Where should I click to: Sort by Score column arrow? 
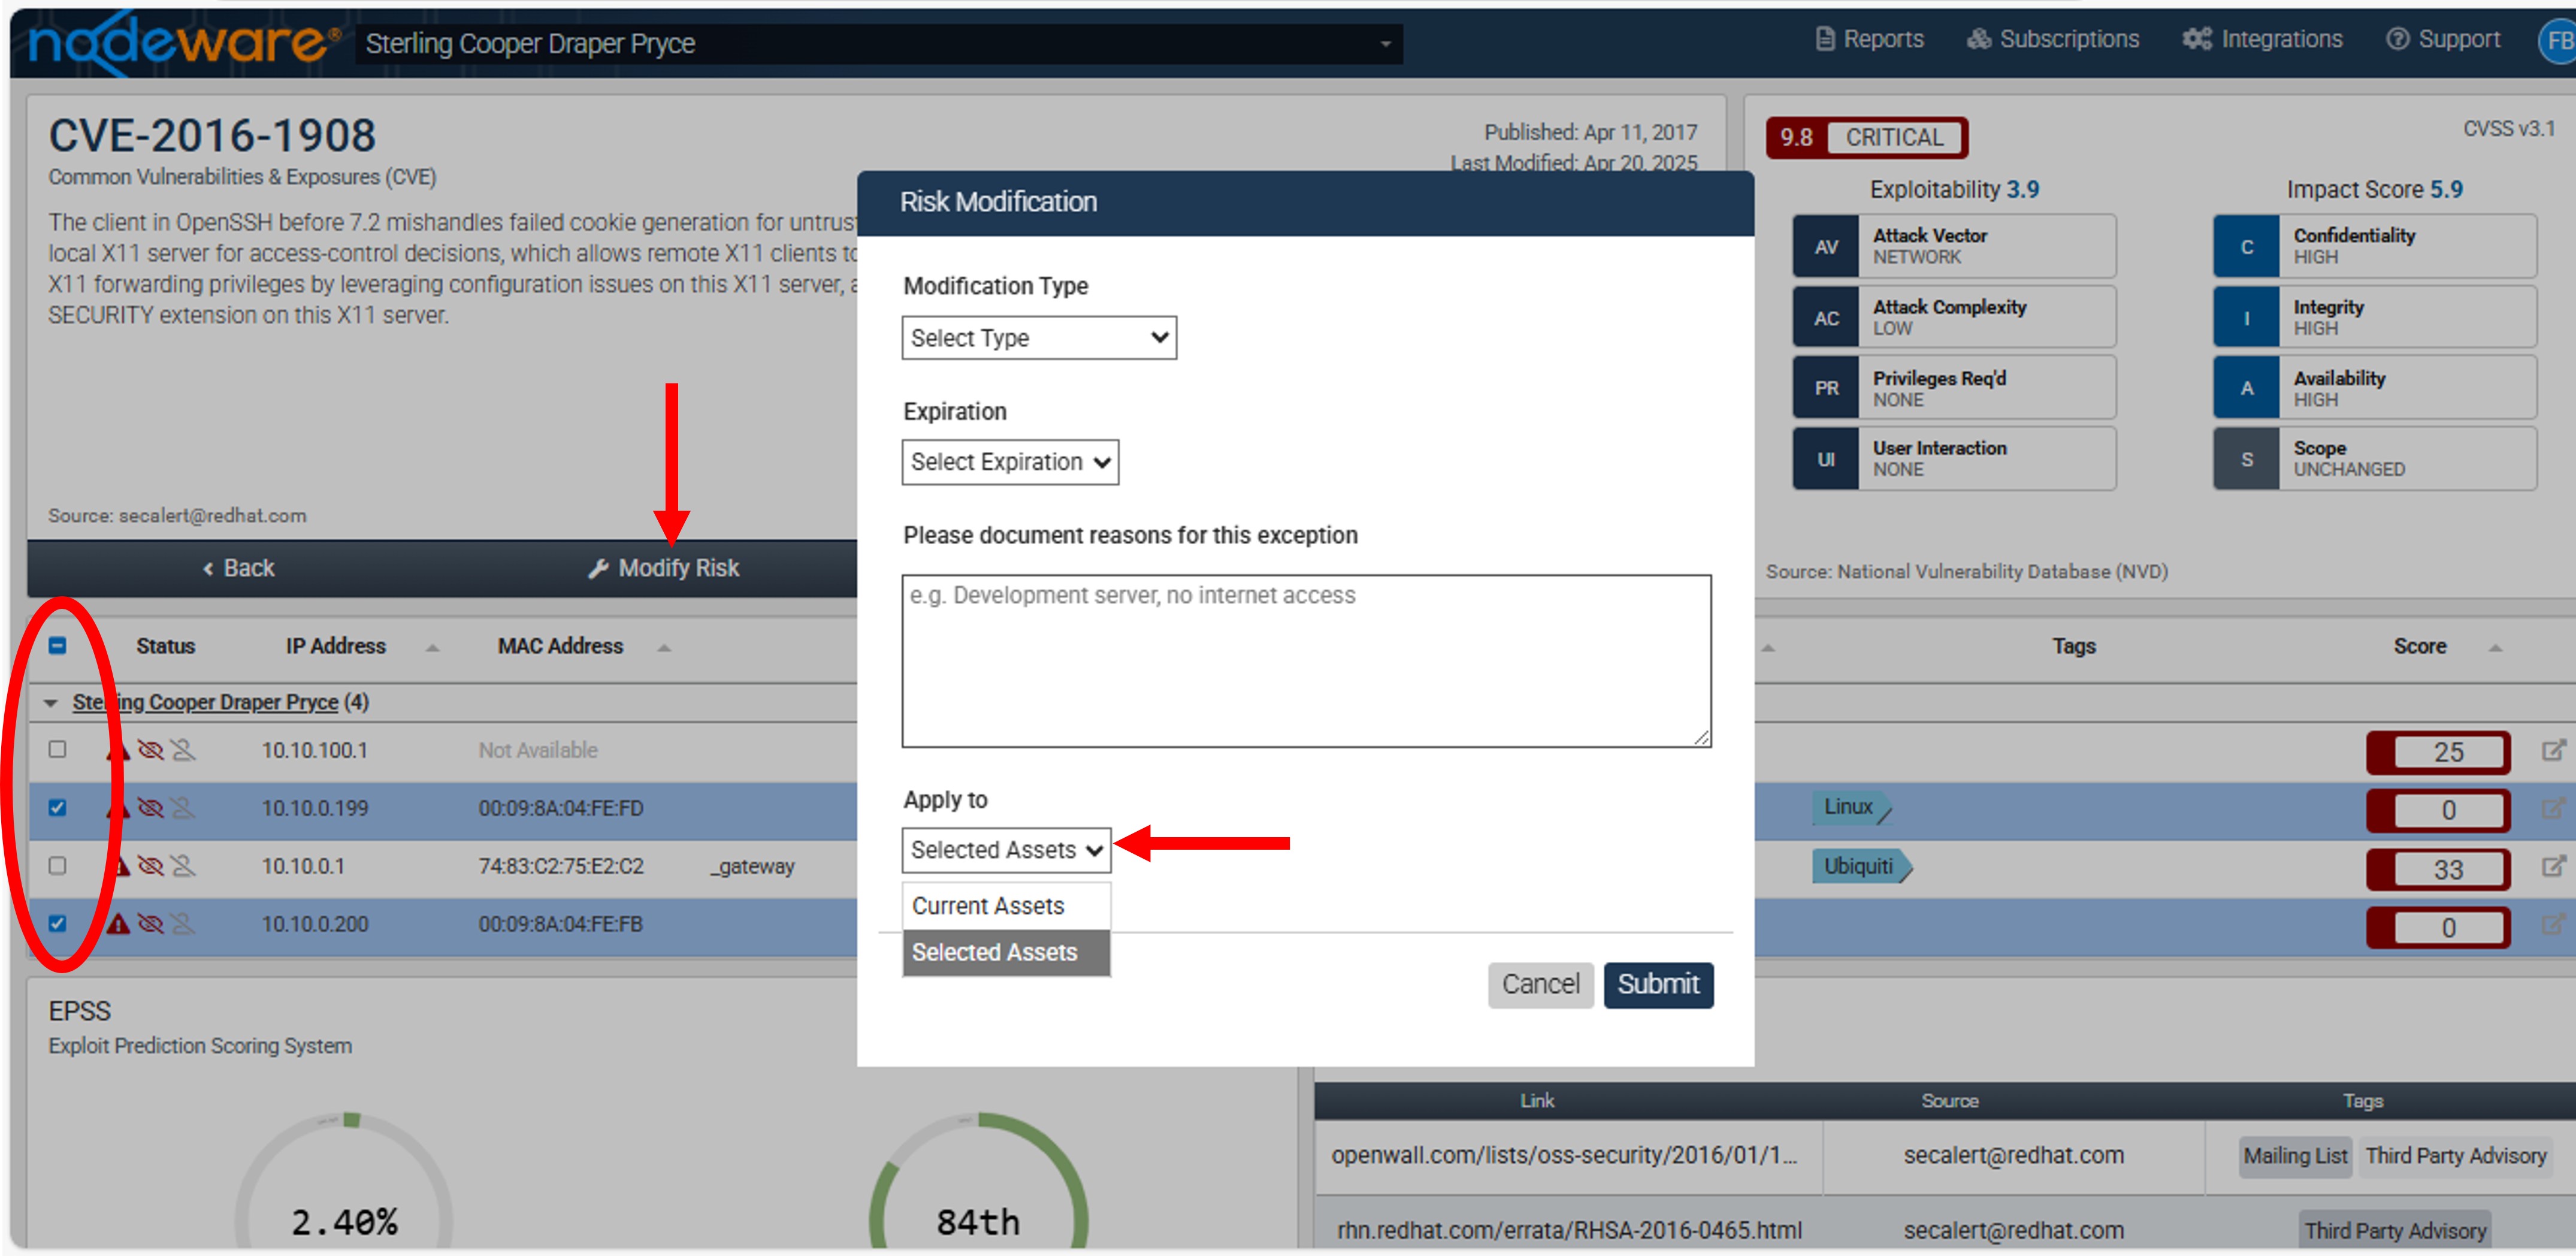click(x=2495, y=648)
